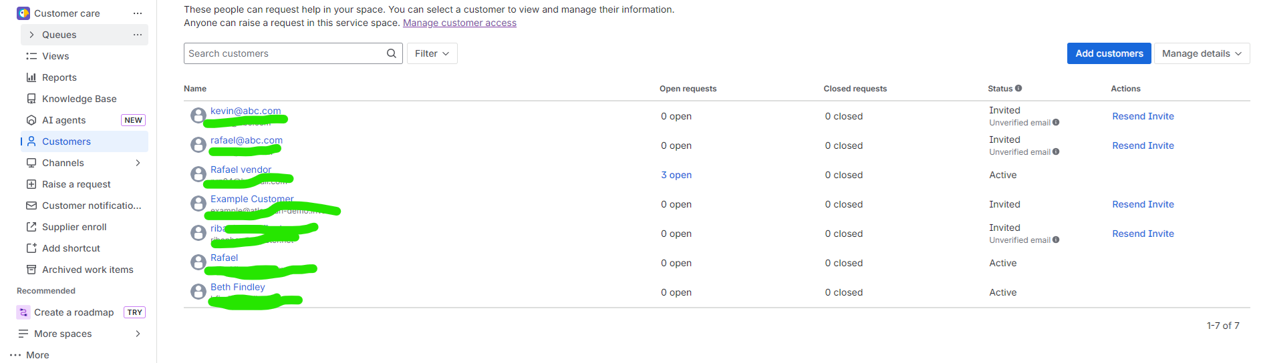Open the 3 open requests link
The image size is (1279, 363).
(x=676, y=175)
